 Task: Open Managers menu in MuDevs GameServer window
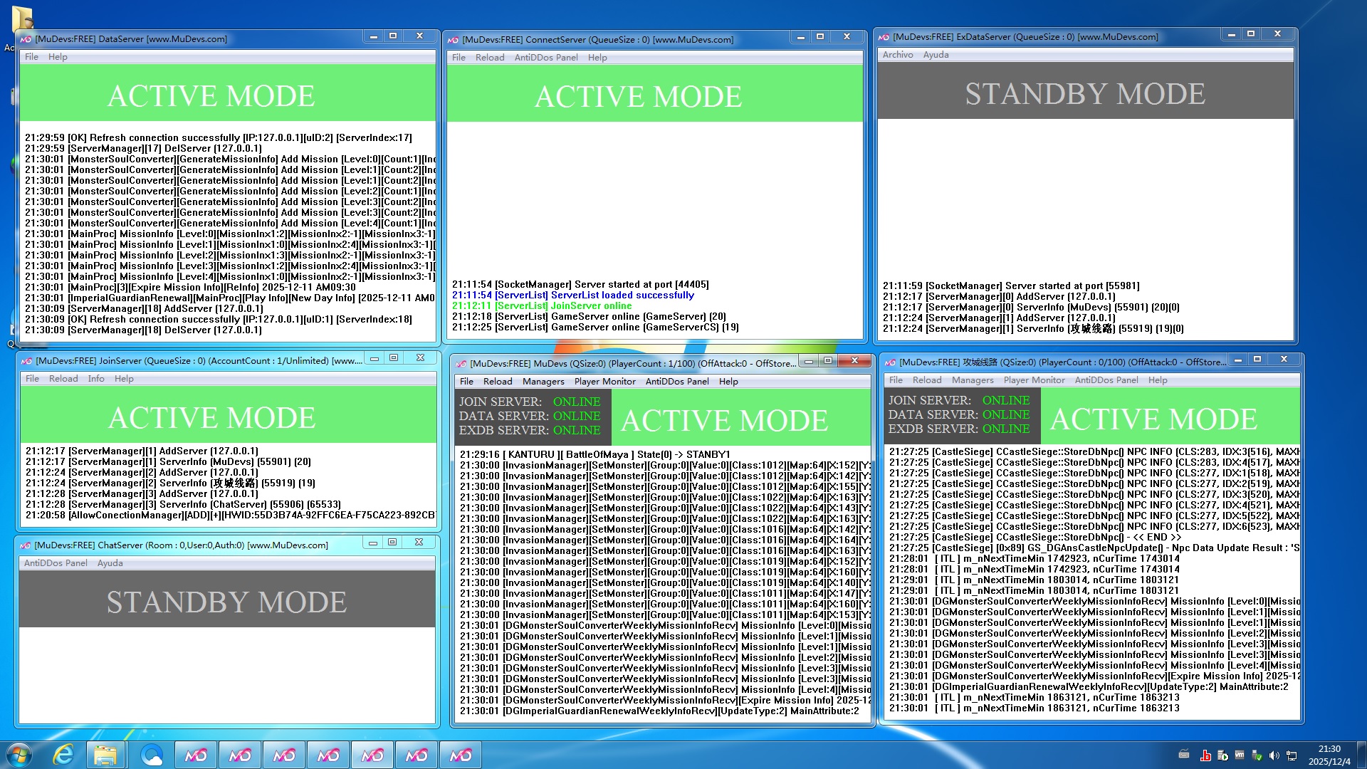pyautogui.click(x=543, y=382)
